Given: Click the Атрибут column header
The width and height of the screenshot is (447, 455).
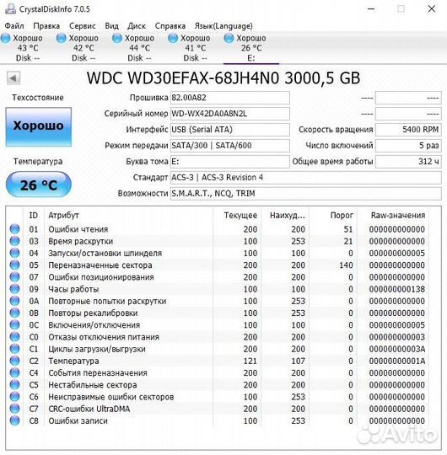Looking at the screenshot, I should coord(128,216).
